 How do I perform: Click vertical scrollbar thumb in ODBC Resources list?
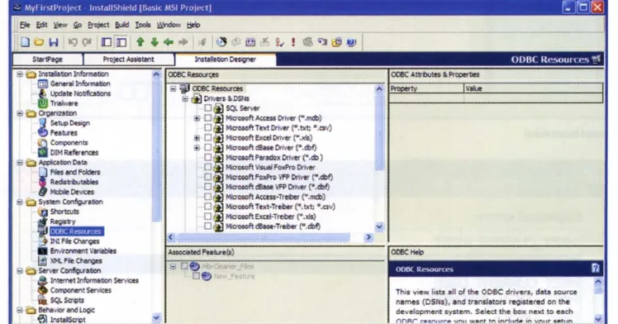point(379,132)
